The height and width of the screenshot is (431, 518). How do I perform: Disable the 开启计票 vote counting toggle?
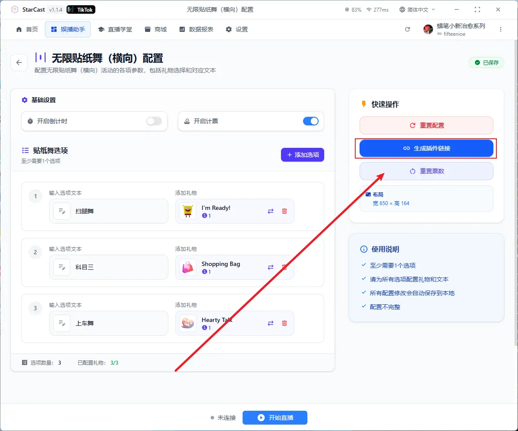[311, 122]
